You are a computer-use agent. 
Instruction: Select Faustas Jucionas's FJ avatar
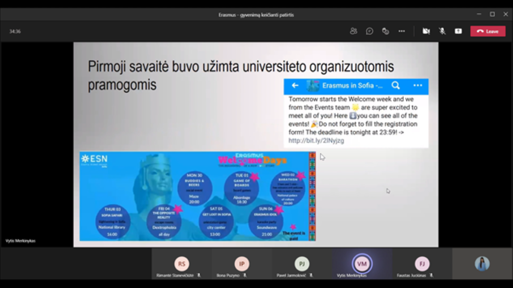(422, 264)
